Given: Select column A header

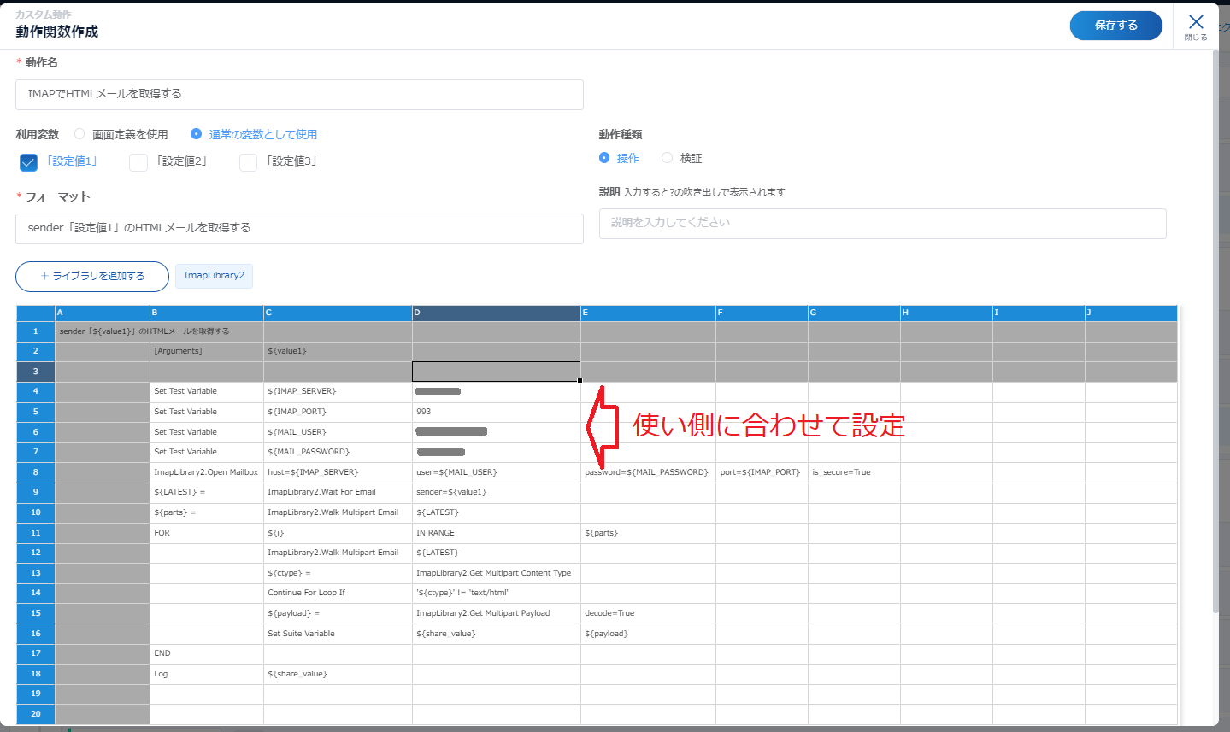Looking at the screenshot, I should coord(103,313).
